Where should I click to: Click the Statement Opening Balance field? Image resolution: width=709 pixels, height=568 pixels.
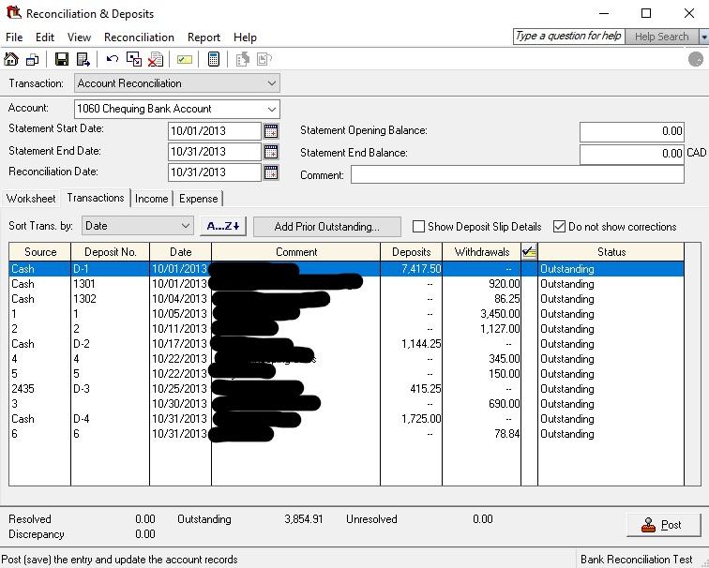click(x=632, y=131)
